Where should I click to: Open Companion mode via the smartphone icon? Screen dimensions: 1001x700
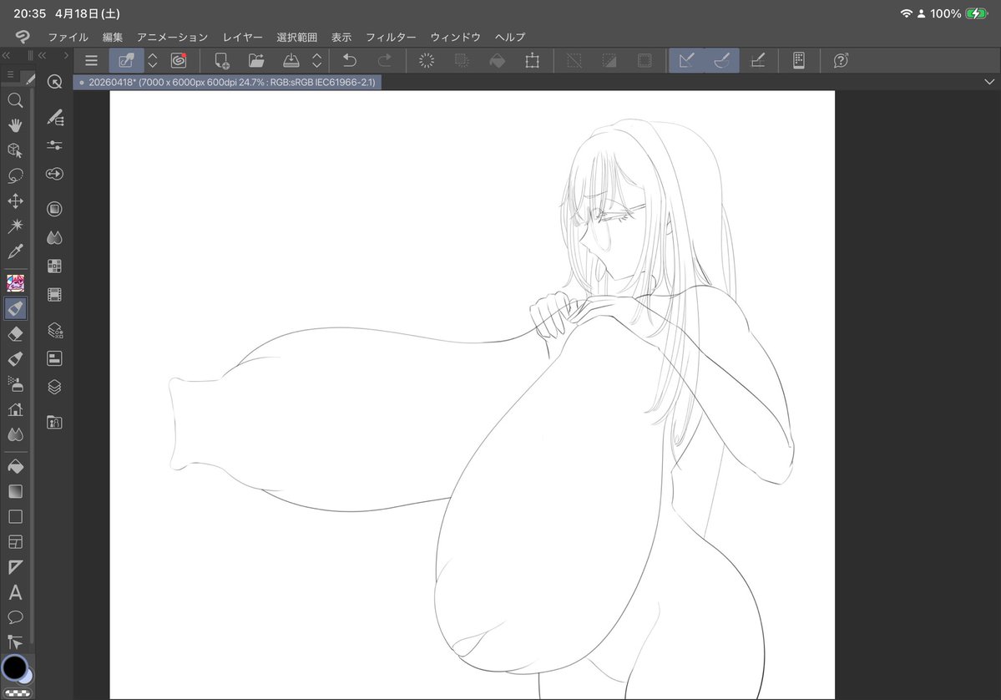pos(798,60)
